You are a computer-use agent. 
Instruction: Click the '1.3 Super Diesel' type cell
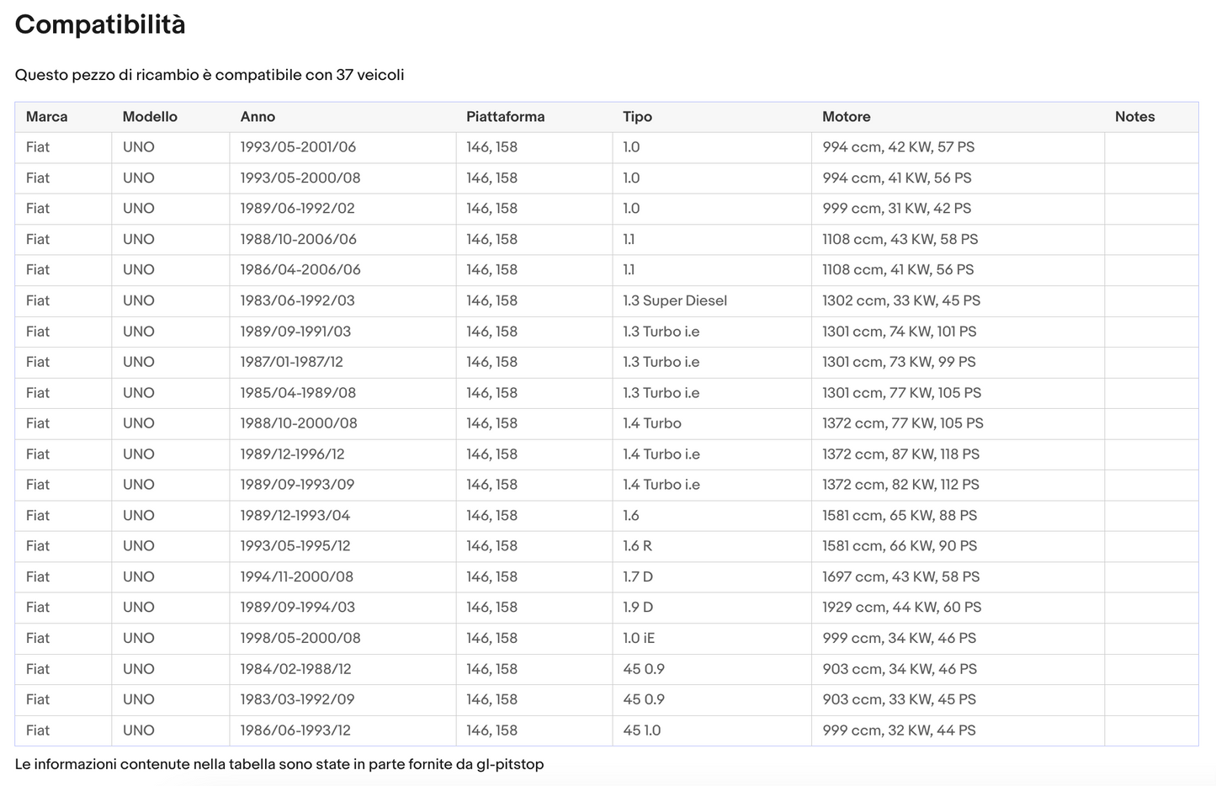pos(674,300)
